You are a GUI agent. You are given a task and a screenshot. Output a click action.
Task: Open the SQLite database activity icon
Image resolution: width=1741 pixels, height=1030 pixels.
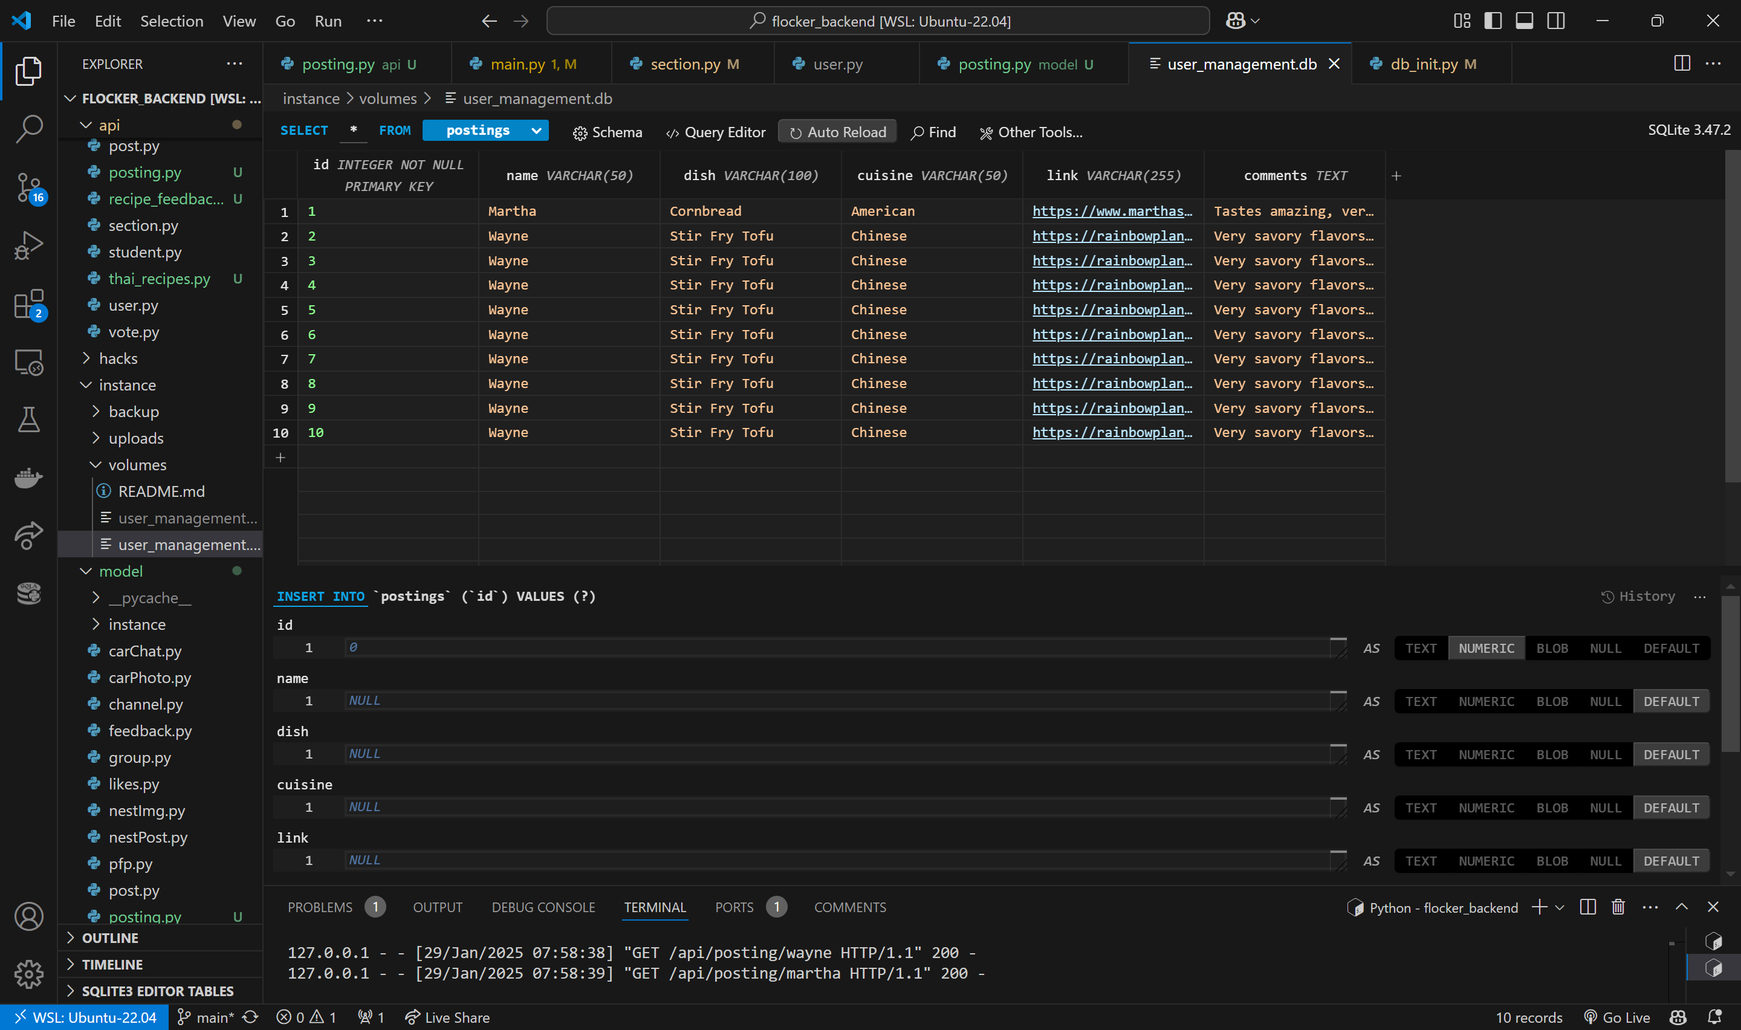(x=28, y=594)
